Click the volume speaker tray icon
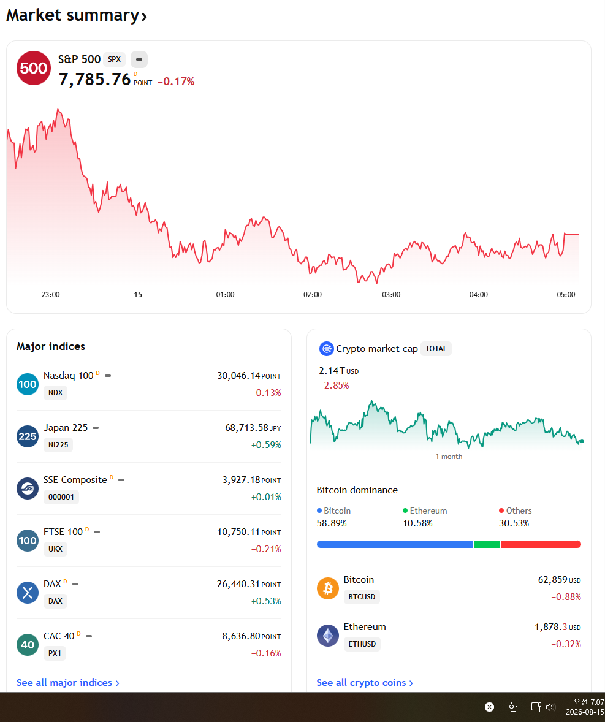 tap(550, 707)
